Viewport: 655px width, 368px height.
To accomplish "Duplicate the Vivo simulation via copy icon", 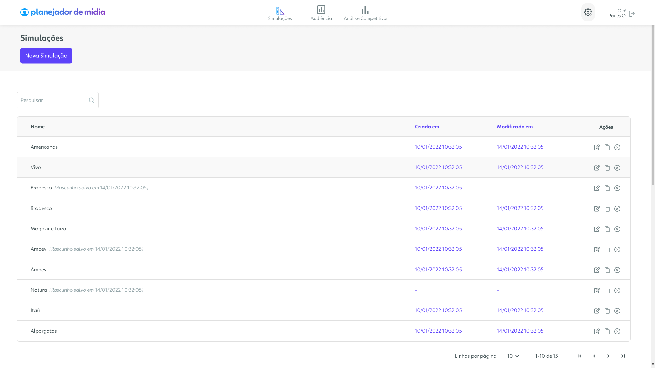I will pos(607,168).
